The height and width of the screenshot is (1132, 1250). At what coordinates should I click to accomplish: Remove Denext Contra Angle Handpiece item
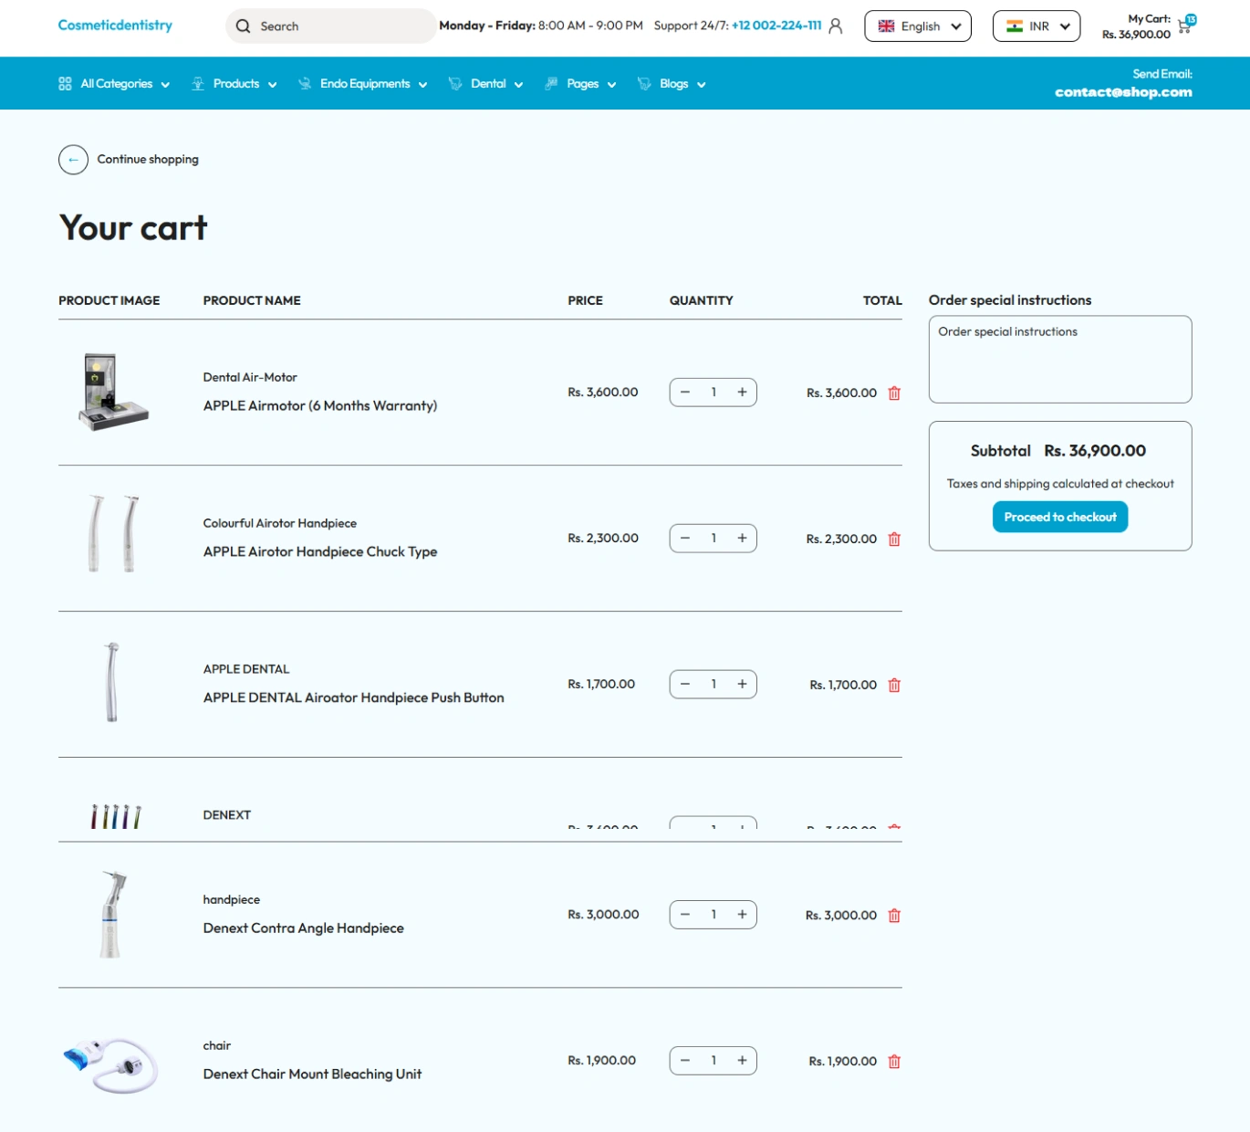[894, 915]
